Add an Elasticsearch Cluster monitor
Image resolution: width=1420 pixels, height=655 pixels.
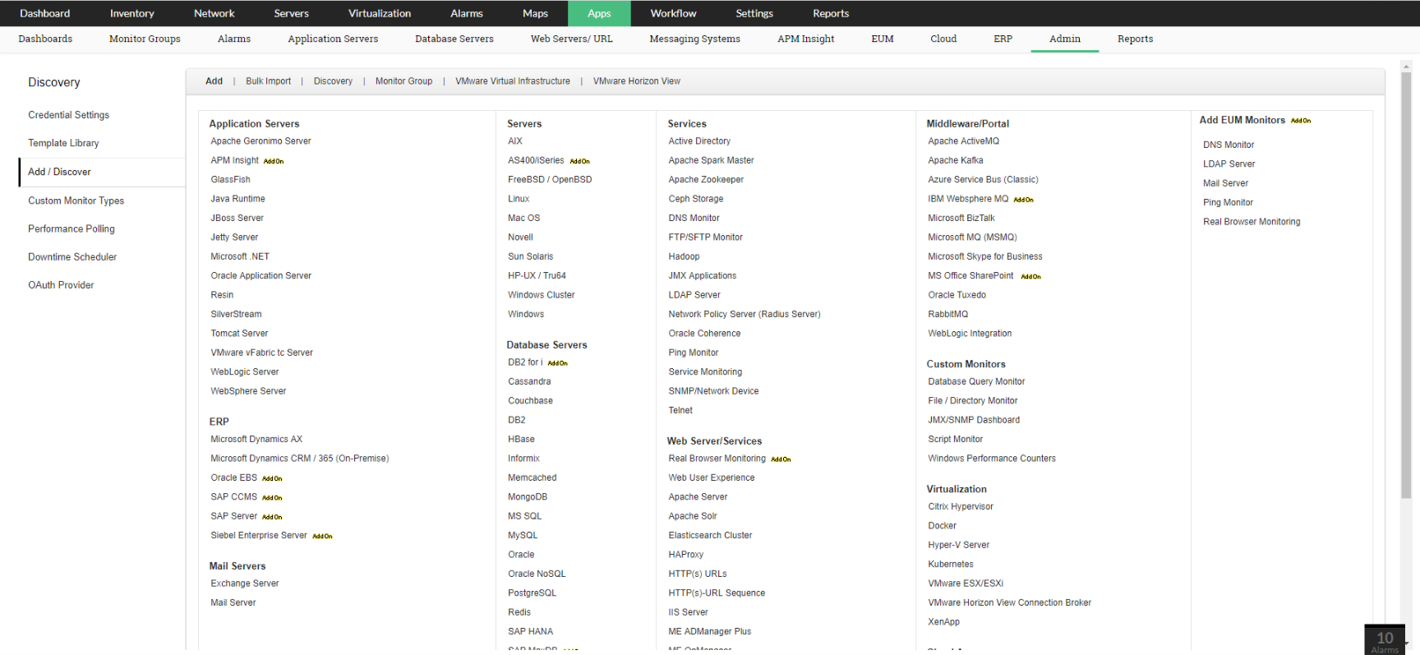pyautogui.click(x=710, y=536)
